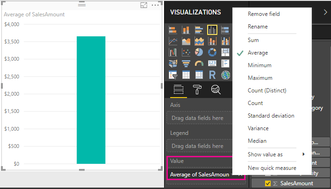The width and height of the screenshot is (331, 189).
Task: Click the teal SalesAmount bar
Action: [91, 100]
